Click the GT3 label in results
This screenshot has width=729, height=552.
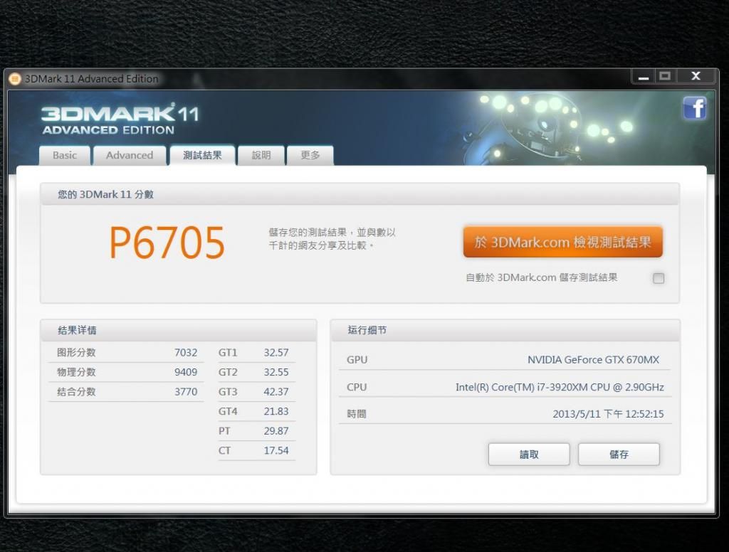[x=228, y=392]
